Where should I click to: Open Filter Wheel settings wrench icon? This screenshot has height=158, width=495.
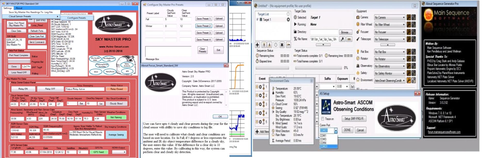pos(409,25)
